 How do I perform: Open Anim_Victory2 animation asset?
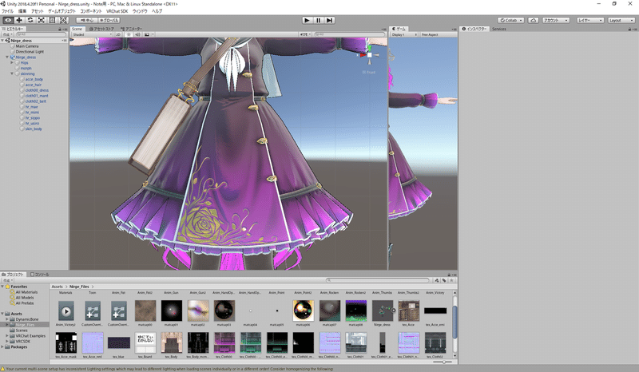[66, 311]
